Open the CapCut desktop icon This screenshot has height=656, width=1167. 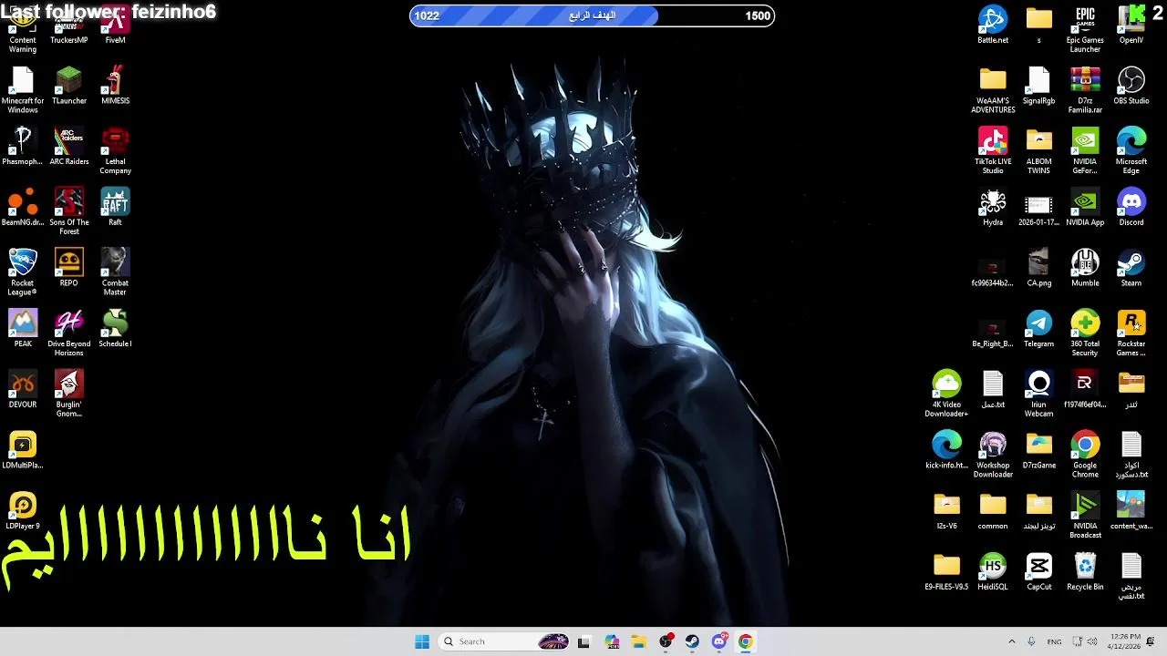(1038, 571)
